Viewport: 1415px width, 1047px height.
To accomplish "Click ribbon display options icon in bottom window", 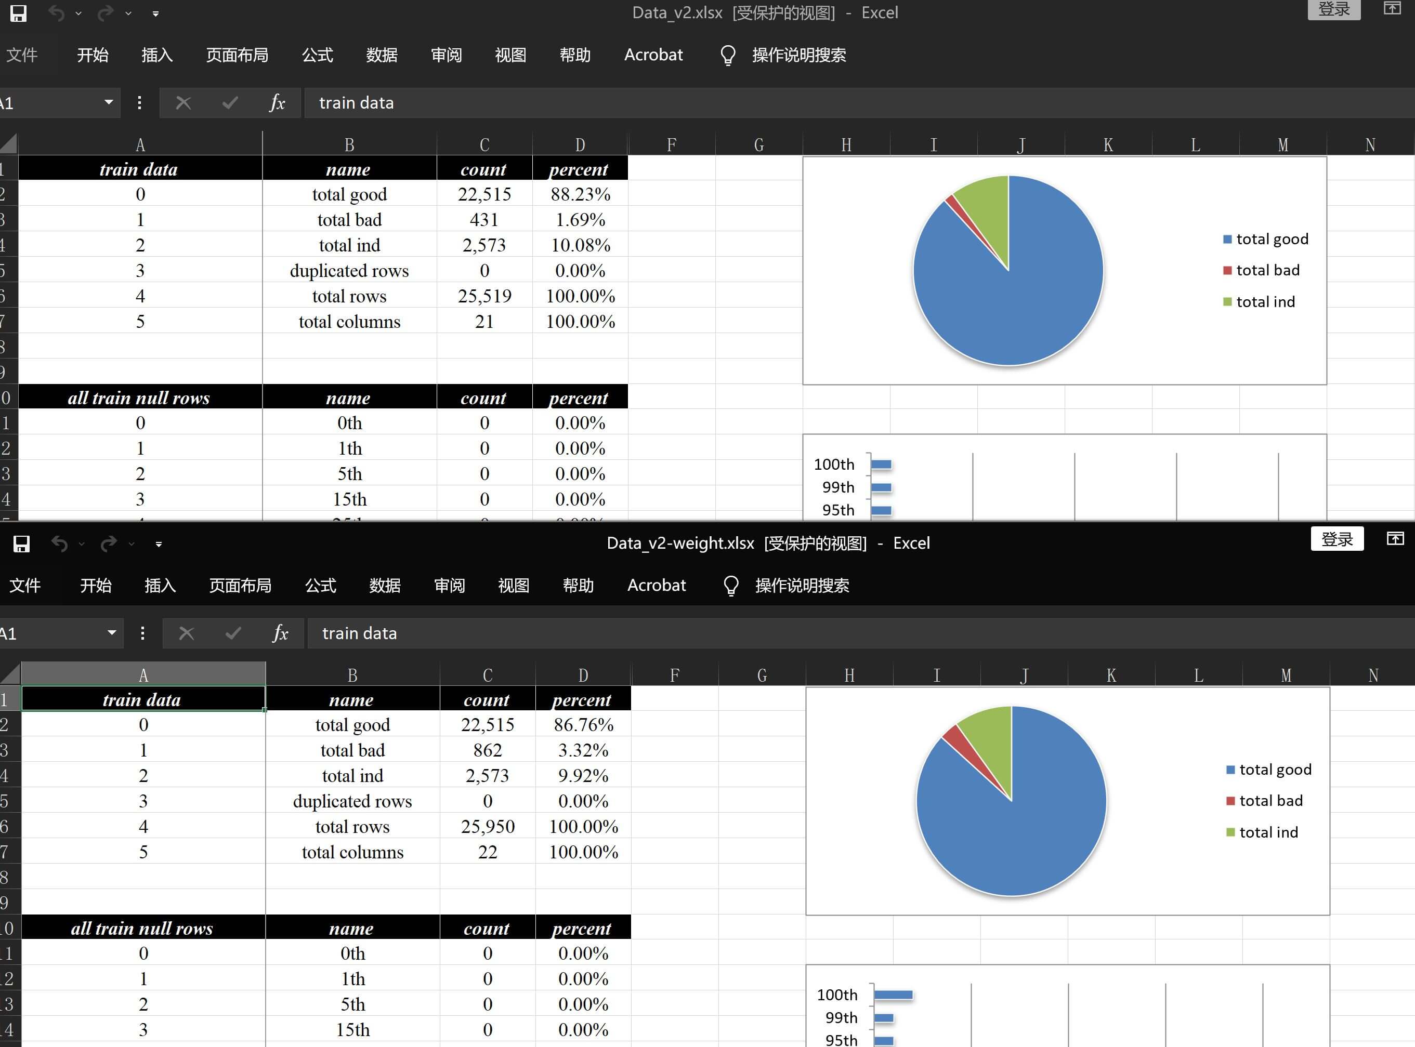I will (1395, 539).
